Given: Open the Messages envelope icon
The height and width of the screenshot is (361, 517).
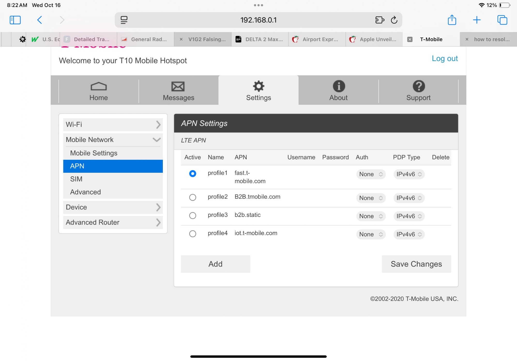Looking at the screenshot, I should [178, 86].
